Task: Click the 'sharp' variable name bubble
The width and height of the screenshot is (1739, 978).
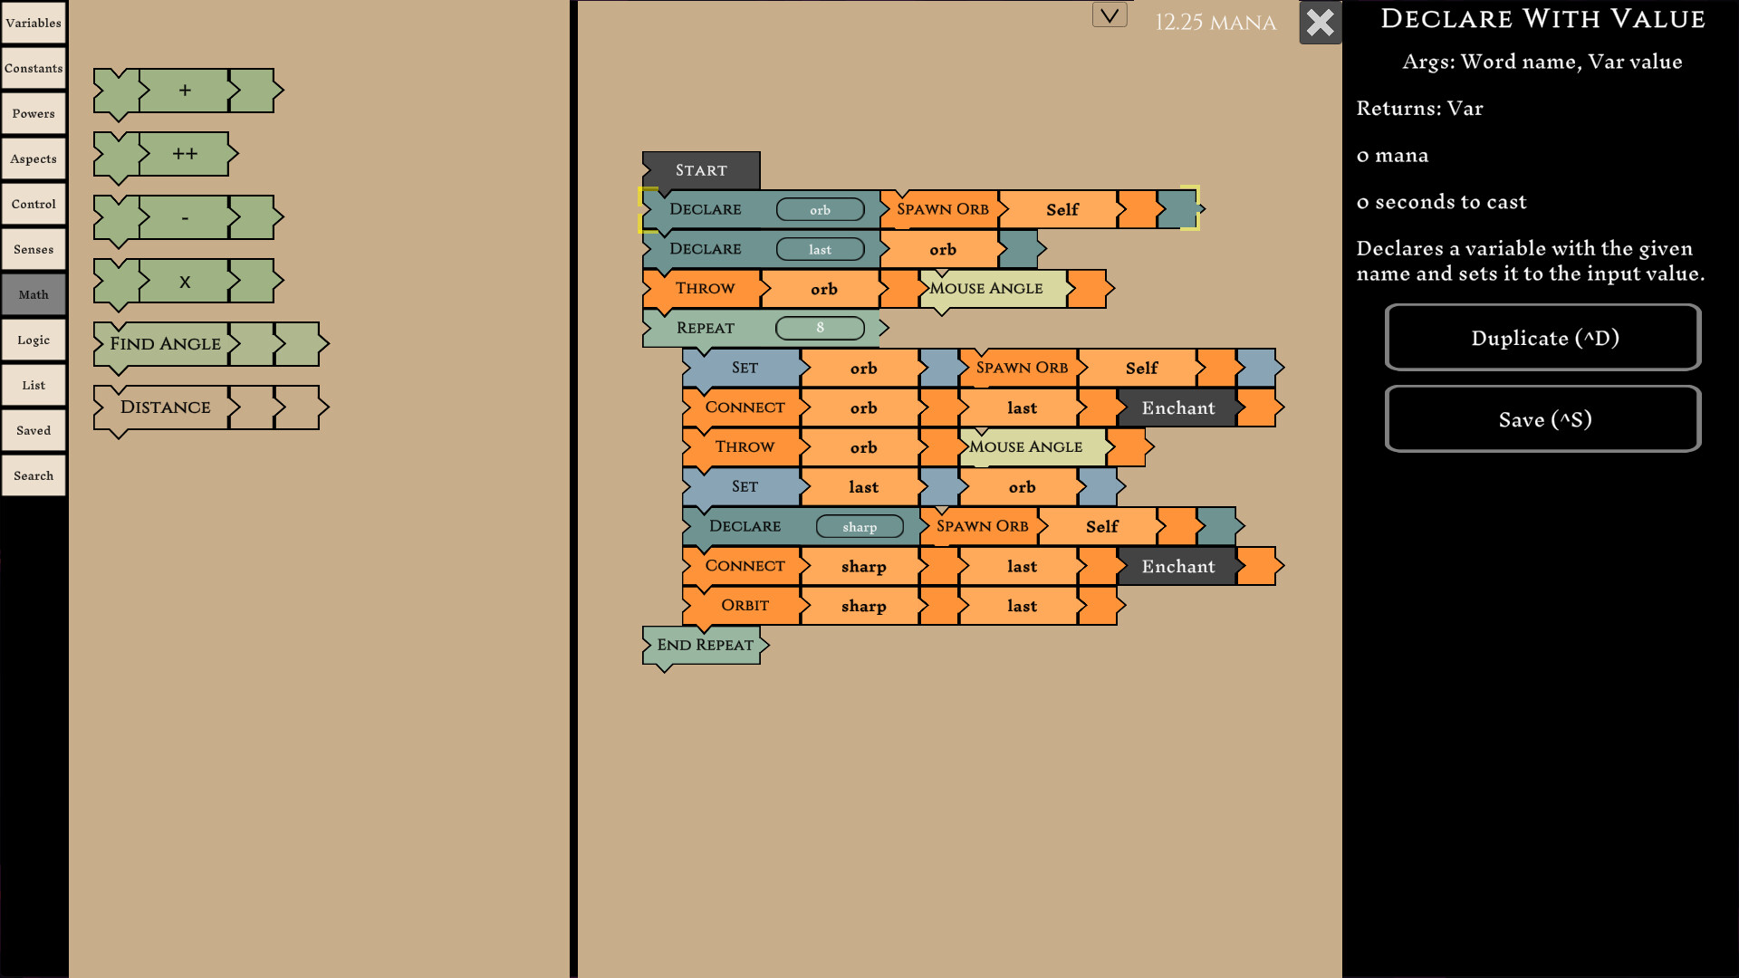Action: point(860,526)
